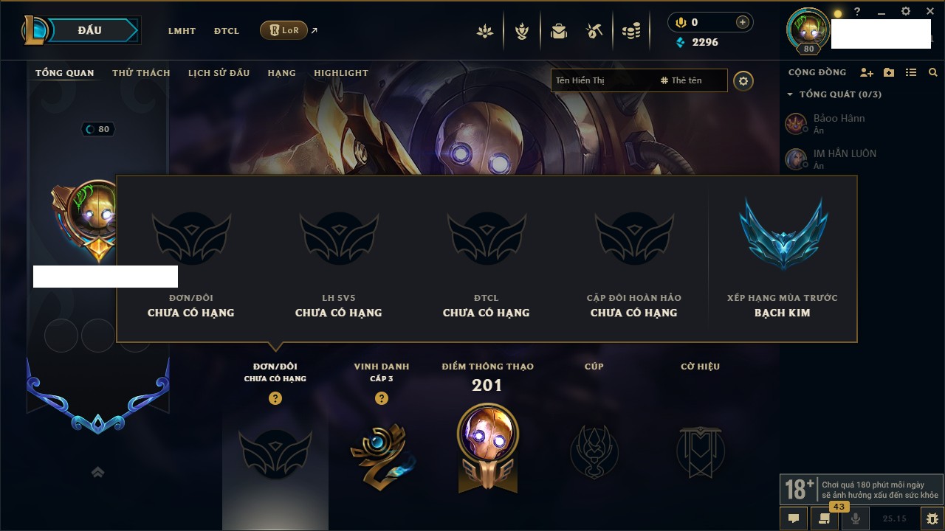The height and width of the screenshot is (531, 945).
Task: Open the bug report icon
Action: pos(932,518)
